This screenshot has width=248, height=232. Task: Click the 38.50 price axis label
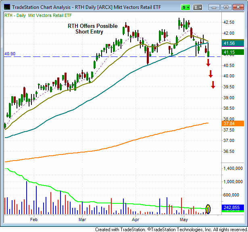coord(229,108)
